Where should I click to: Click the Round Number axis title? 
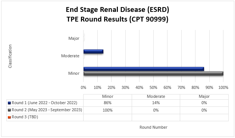(153, 127)
